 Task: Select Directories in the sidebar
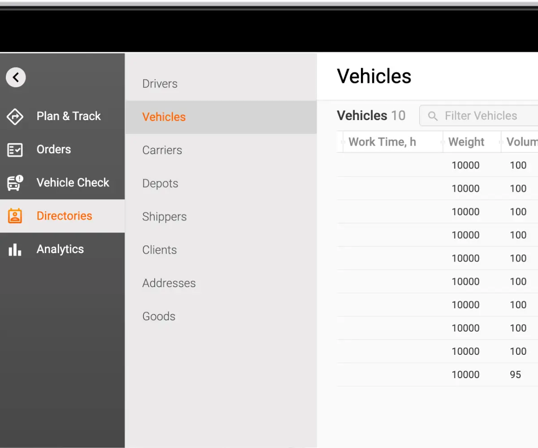(x=62, y=216)
